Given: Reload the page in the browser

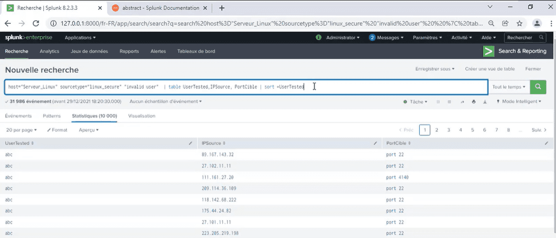Looking at the screenshot, I should coord(36,23).
